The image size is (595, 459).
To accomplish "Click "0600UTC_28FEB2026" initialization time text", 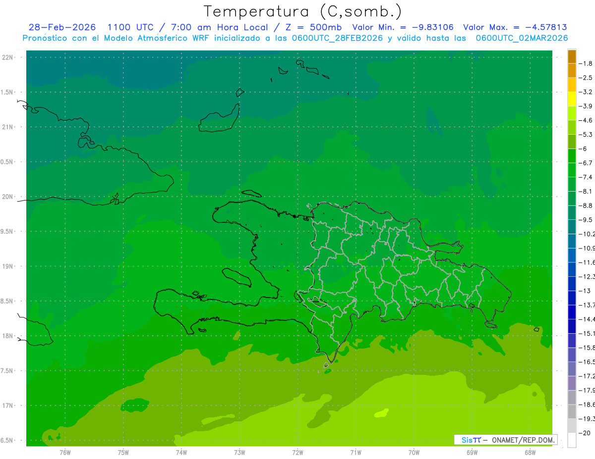I will tap(338, 38).
